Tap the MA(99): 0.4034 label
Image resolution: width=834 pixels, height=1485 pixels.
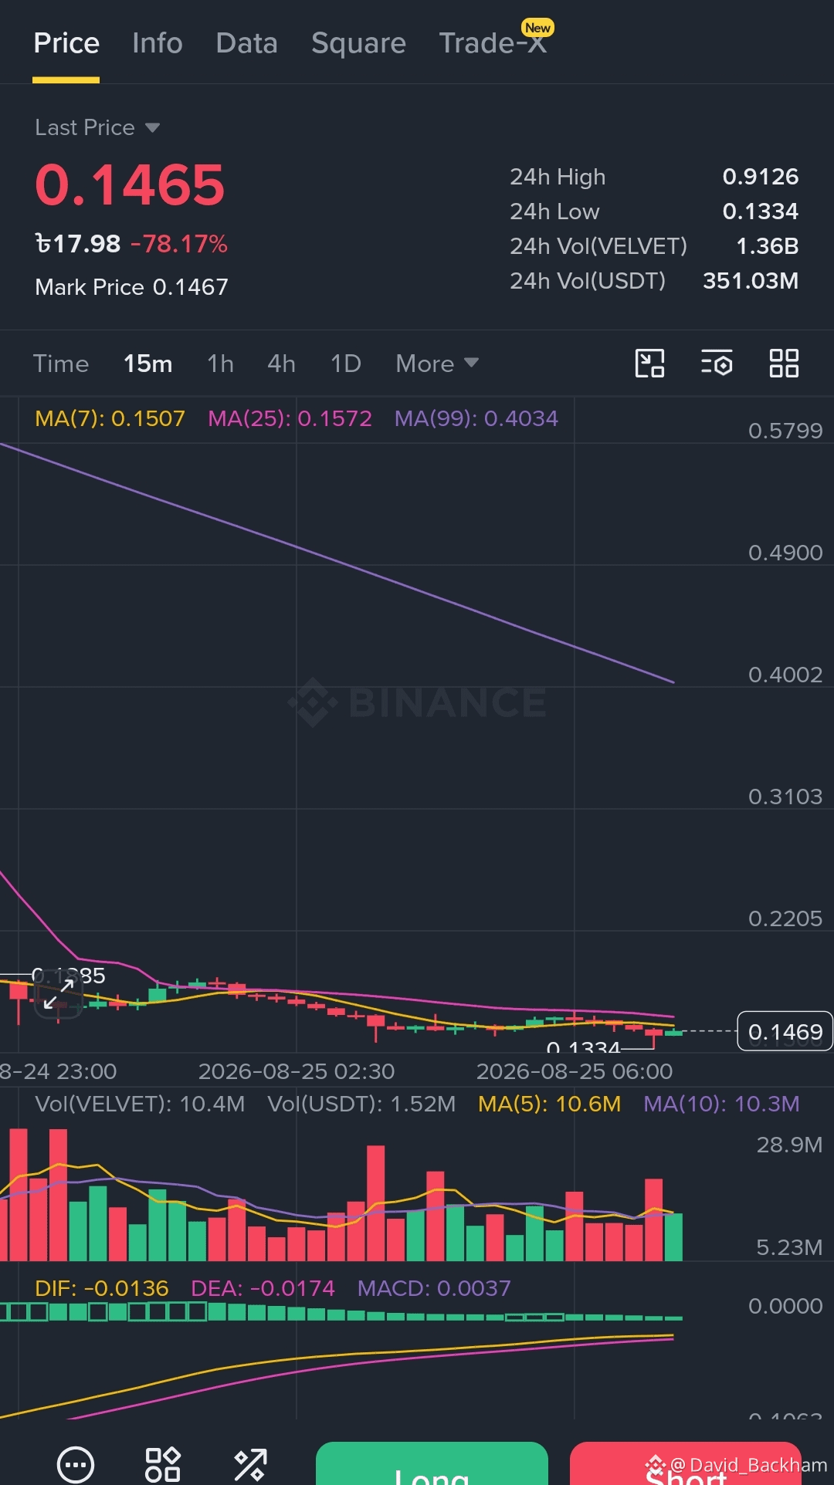point(476,418)
